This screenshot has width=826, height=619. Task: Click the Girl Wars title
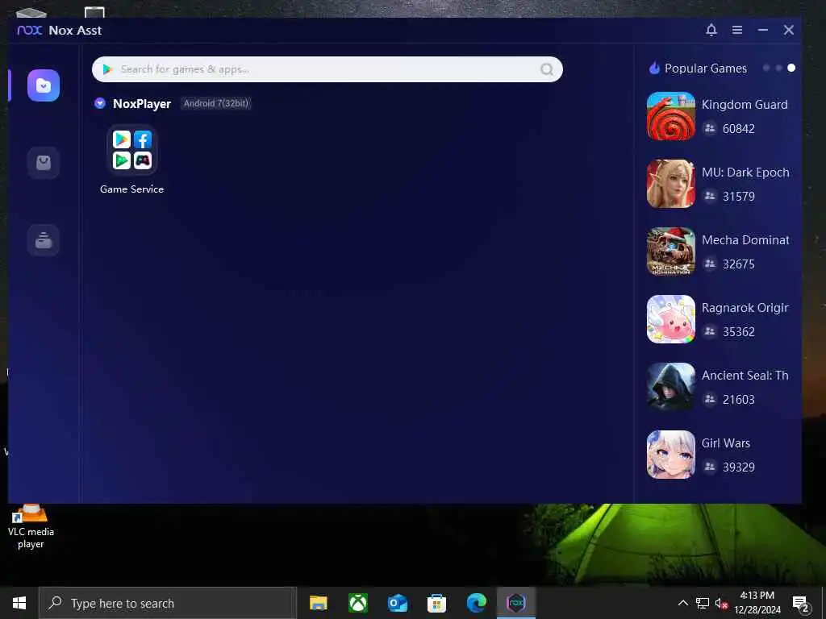point(725,443)
